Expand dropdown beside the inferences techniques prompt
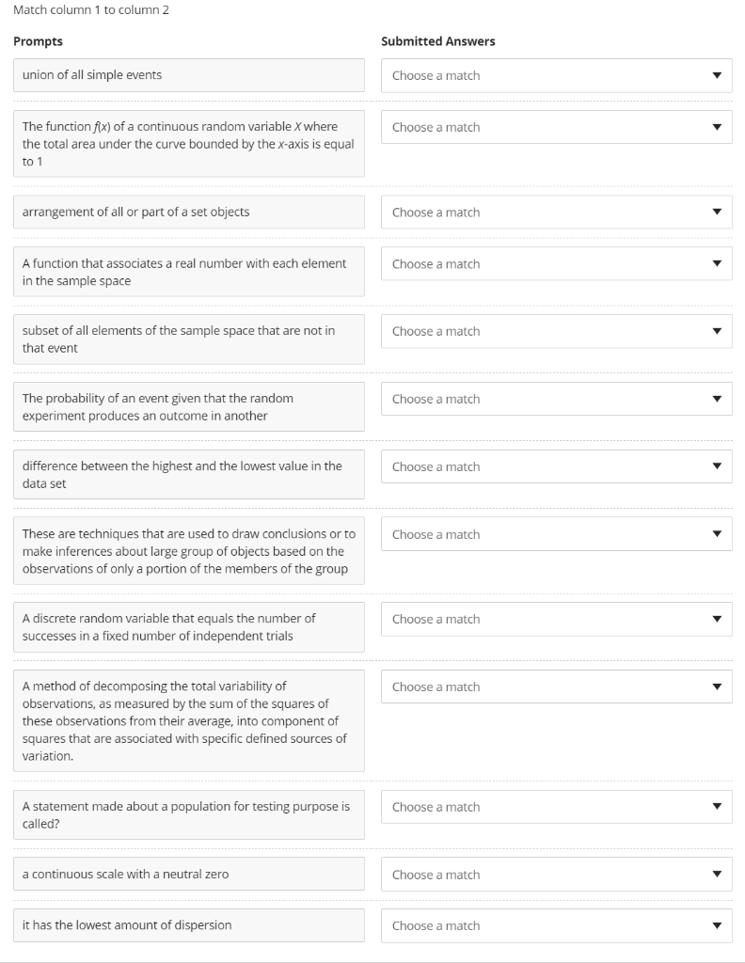 click(x=555, y=534)
